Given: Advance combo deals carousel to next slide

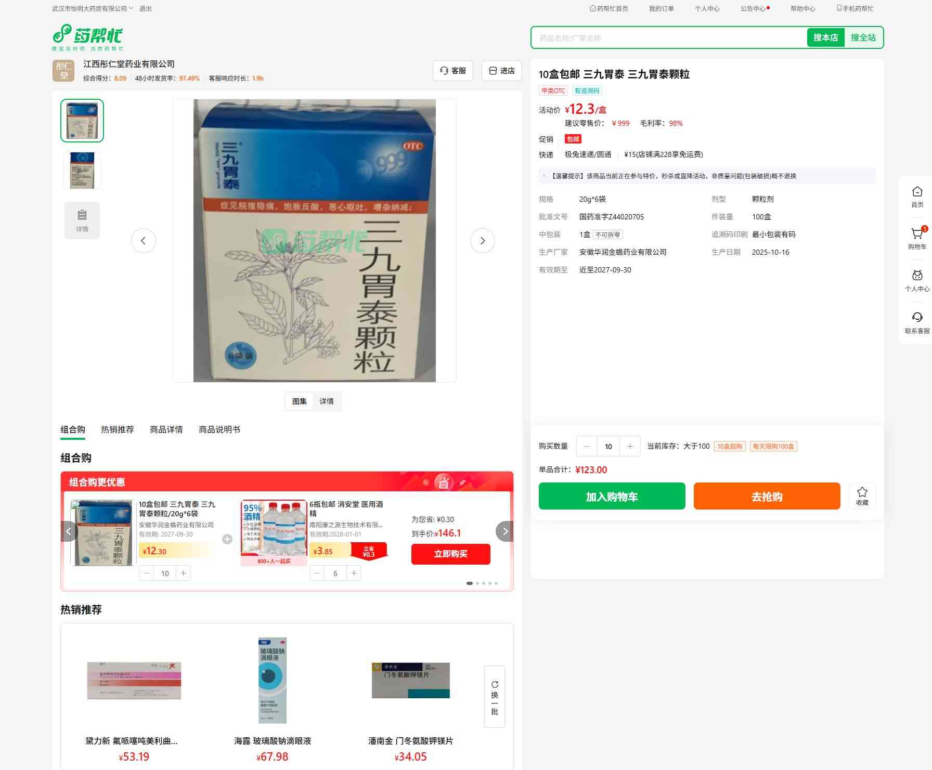Looking at the screenshot, I should pyautogui.click(x=504, y=531).
